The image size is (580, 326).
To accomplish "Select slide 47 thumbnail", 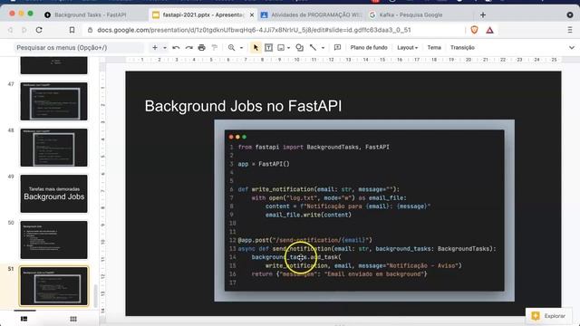I will (x=54, y=101).
